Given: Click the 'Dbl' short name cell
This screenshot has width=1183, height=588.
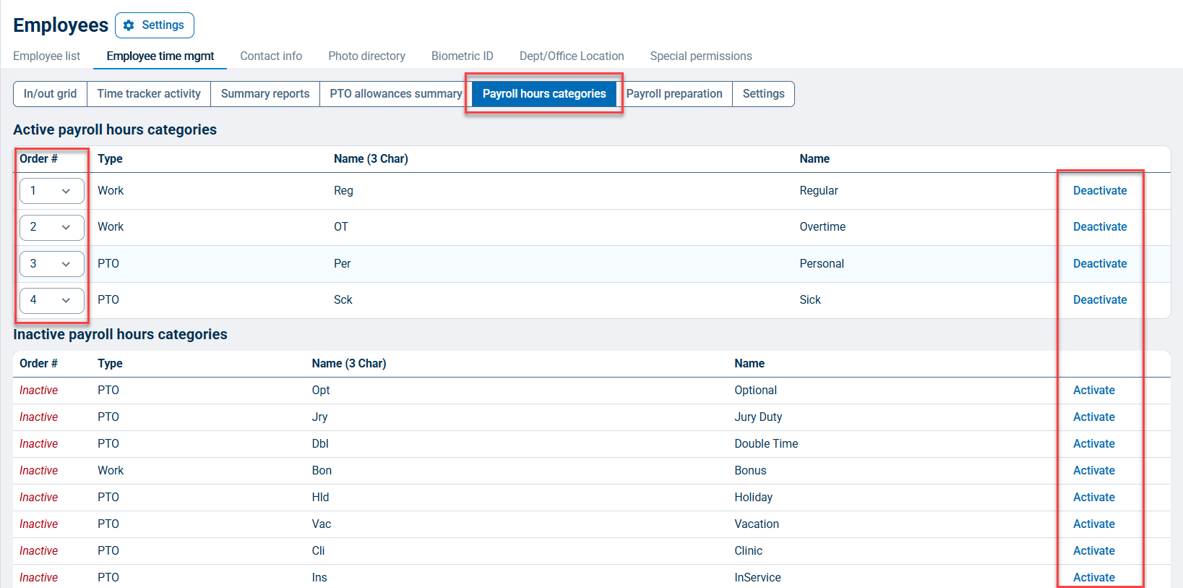Looking at the screenshot, I should (x=320, y=444).
